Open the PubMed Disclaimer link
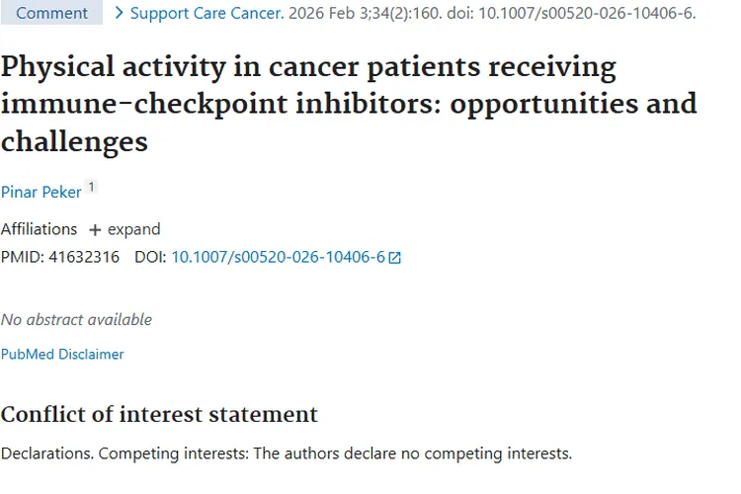This screenshot has height=494, width=741. (x=62, y=354)
